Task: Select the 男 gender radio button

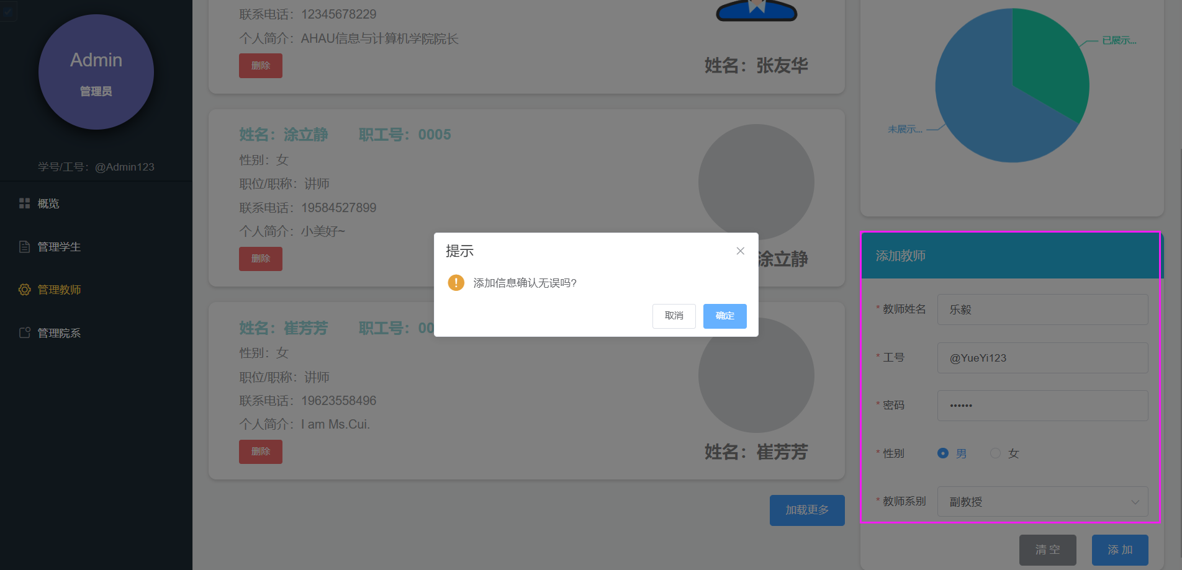Action: (943, 453)
